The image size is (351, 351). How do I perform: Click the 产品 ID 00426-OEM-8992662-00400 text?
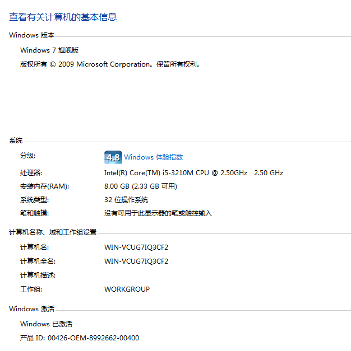(x=80, y=338)
